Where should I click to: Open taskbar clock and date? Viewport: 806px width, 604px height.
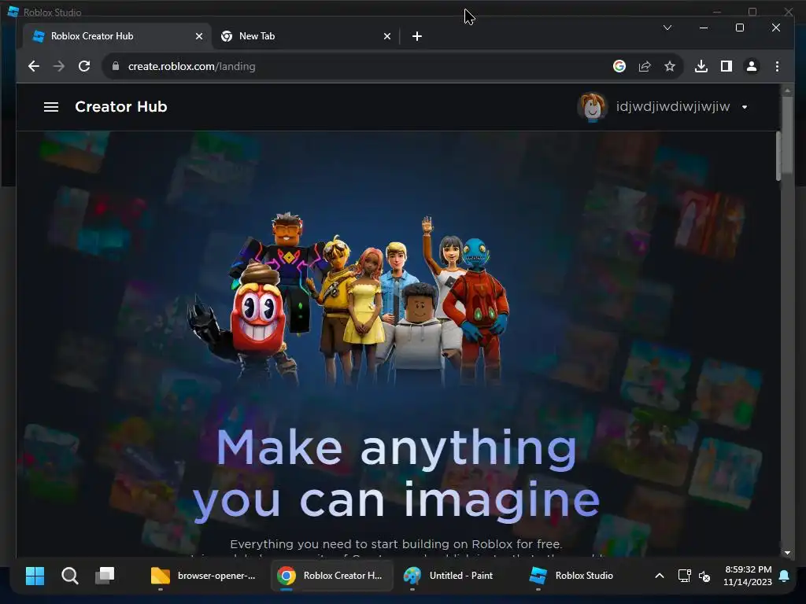pyautogui.click(x=748, y=576)
